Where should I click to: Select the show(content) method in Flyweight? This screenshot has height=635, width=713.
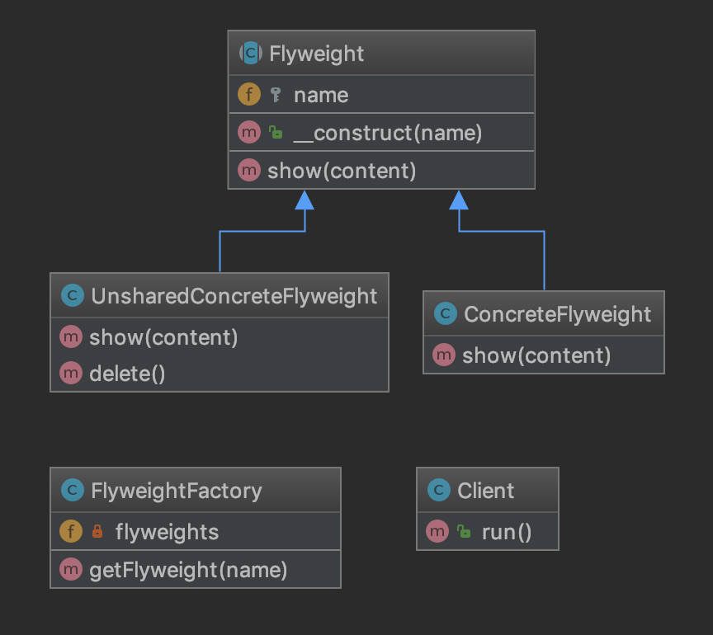click(x=342, y=171)
